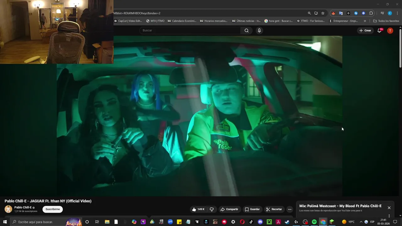This screenshot has width=402, height=226.
Task: Open Settings gear on the taskbar
Action: (x=233, y=222)
